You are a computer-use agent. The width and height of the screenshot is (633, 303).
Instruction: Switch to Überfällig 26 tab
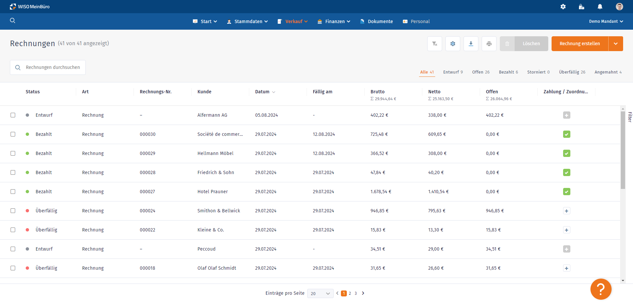[x=572, y=72]
